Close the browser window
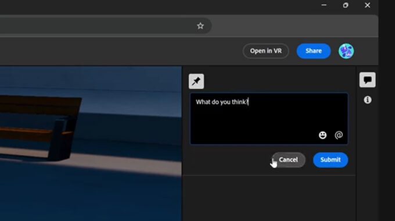Screen dimensions: 395x221 (367, 5)
